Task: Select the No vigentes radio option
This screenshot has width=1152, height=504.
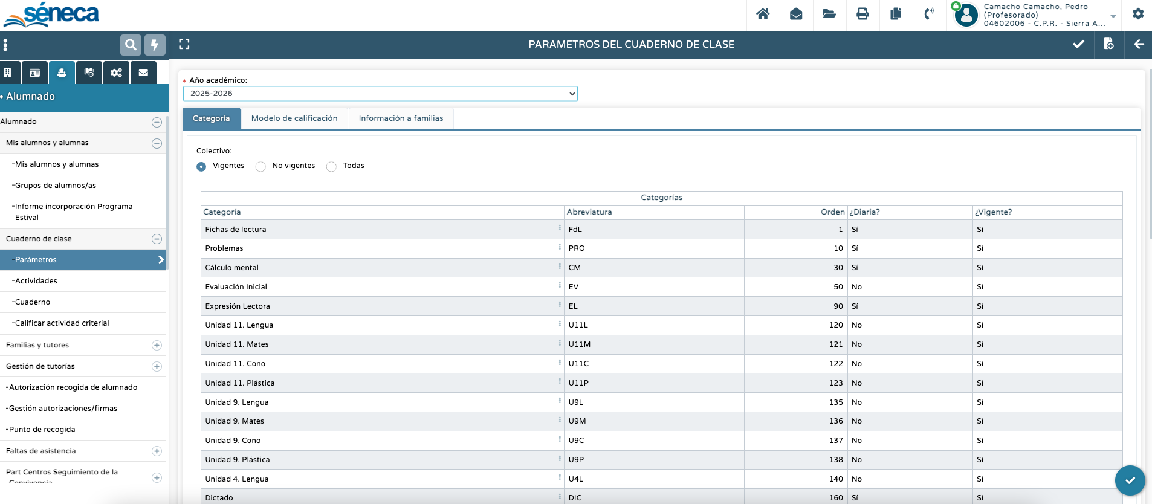Action: [x=260, y=167]
